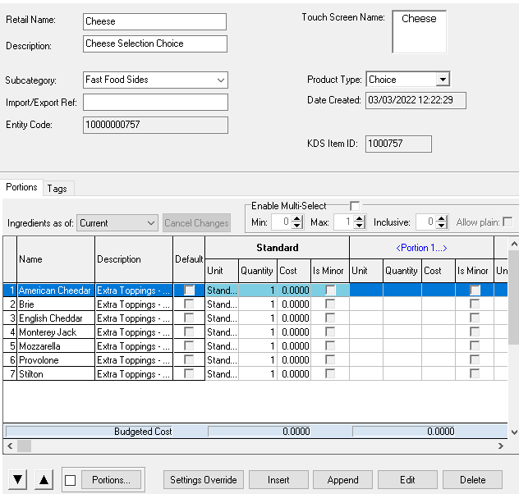Tick Default checkbox for American Cheddar
The width and height of the screenshot is (519, 494).
[190, 290]
